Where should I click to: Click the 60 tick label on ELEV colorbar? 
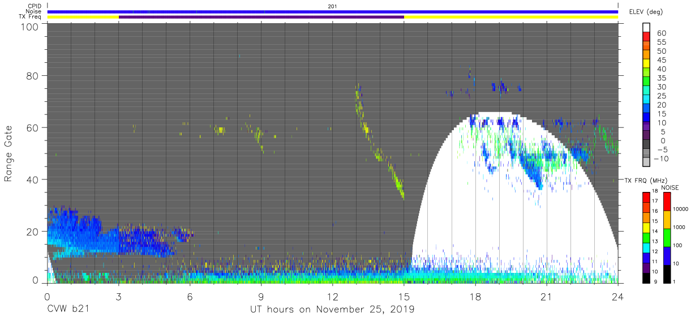pos(660,33)
